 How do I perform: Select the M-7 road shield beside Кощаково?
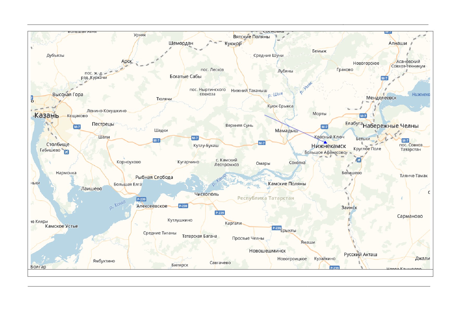point(77,127)
